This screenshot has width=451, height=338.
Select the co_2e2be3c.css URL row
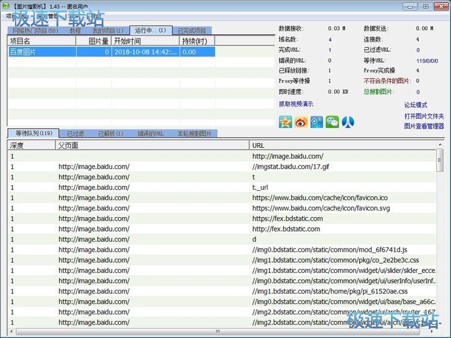click(222, 260)
